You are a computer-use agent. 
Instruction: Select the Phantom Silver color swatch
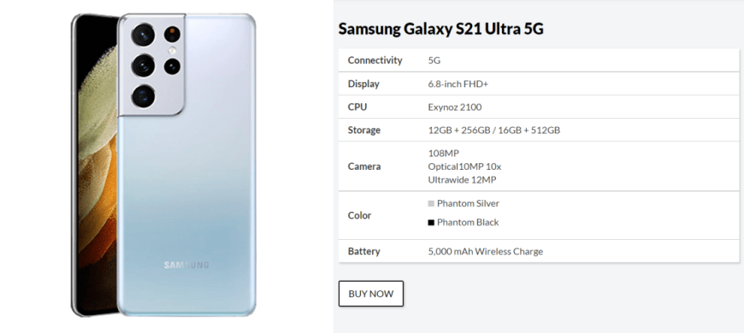(x=431, y=204)
